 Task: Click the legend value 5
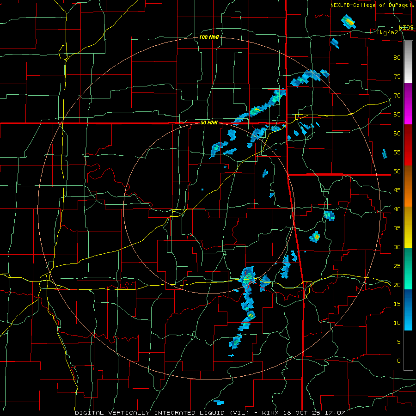(399, 342)
